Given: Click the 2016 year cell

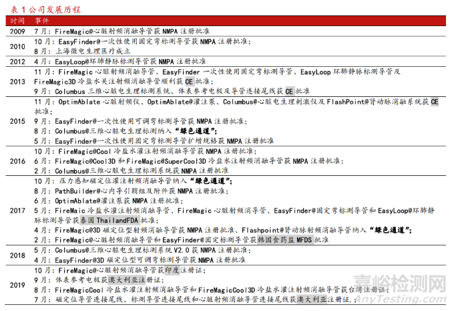Looking at the screenshot, I should (x=16, y=161).
